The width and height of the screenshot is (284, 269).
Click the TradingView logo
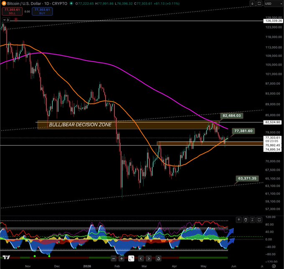[6, 257]
